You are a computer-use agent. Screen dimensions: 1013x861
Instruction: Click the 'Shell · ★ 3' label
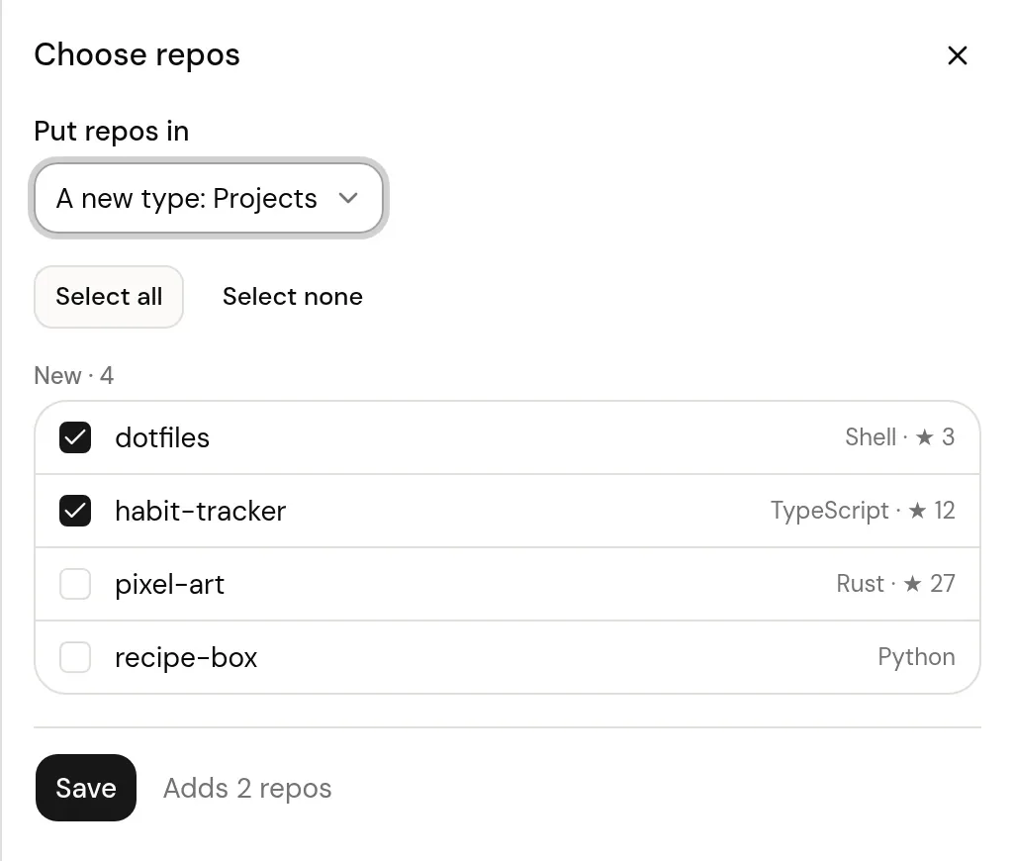pyautogui.click(x=899, y=437)
